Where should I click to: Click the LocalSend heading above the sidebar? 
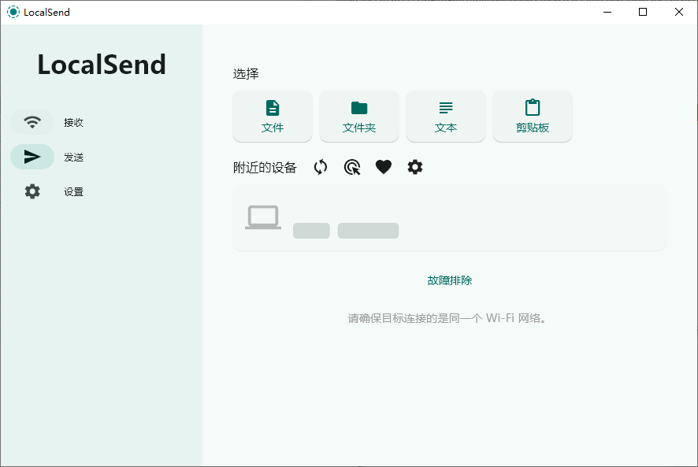point(101,65)
